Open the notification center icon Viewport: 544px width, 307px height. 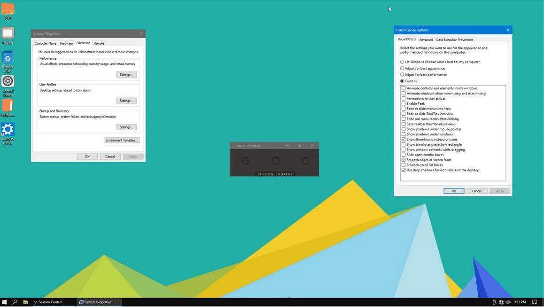[x=534, y=302]
